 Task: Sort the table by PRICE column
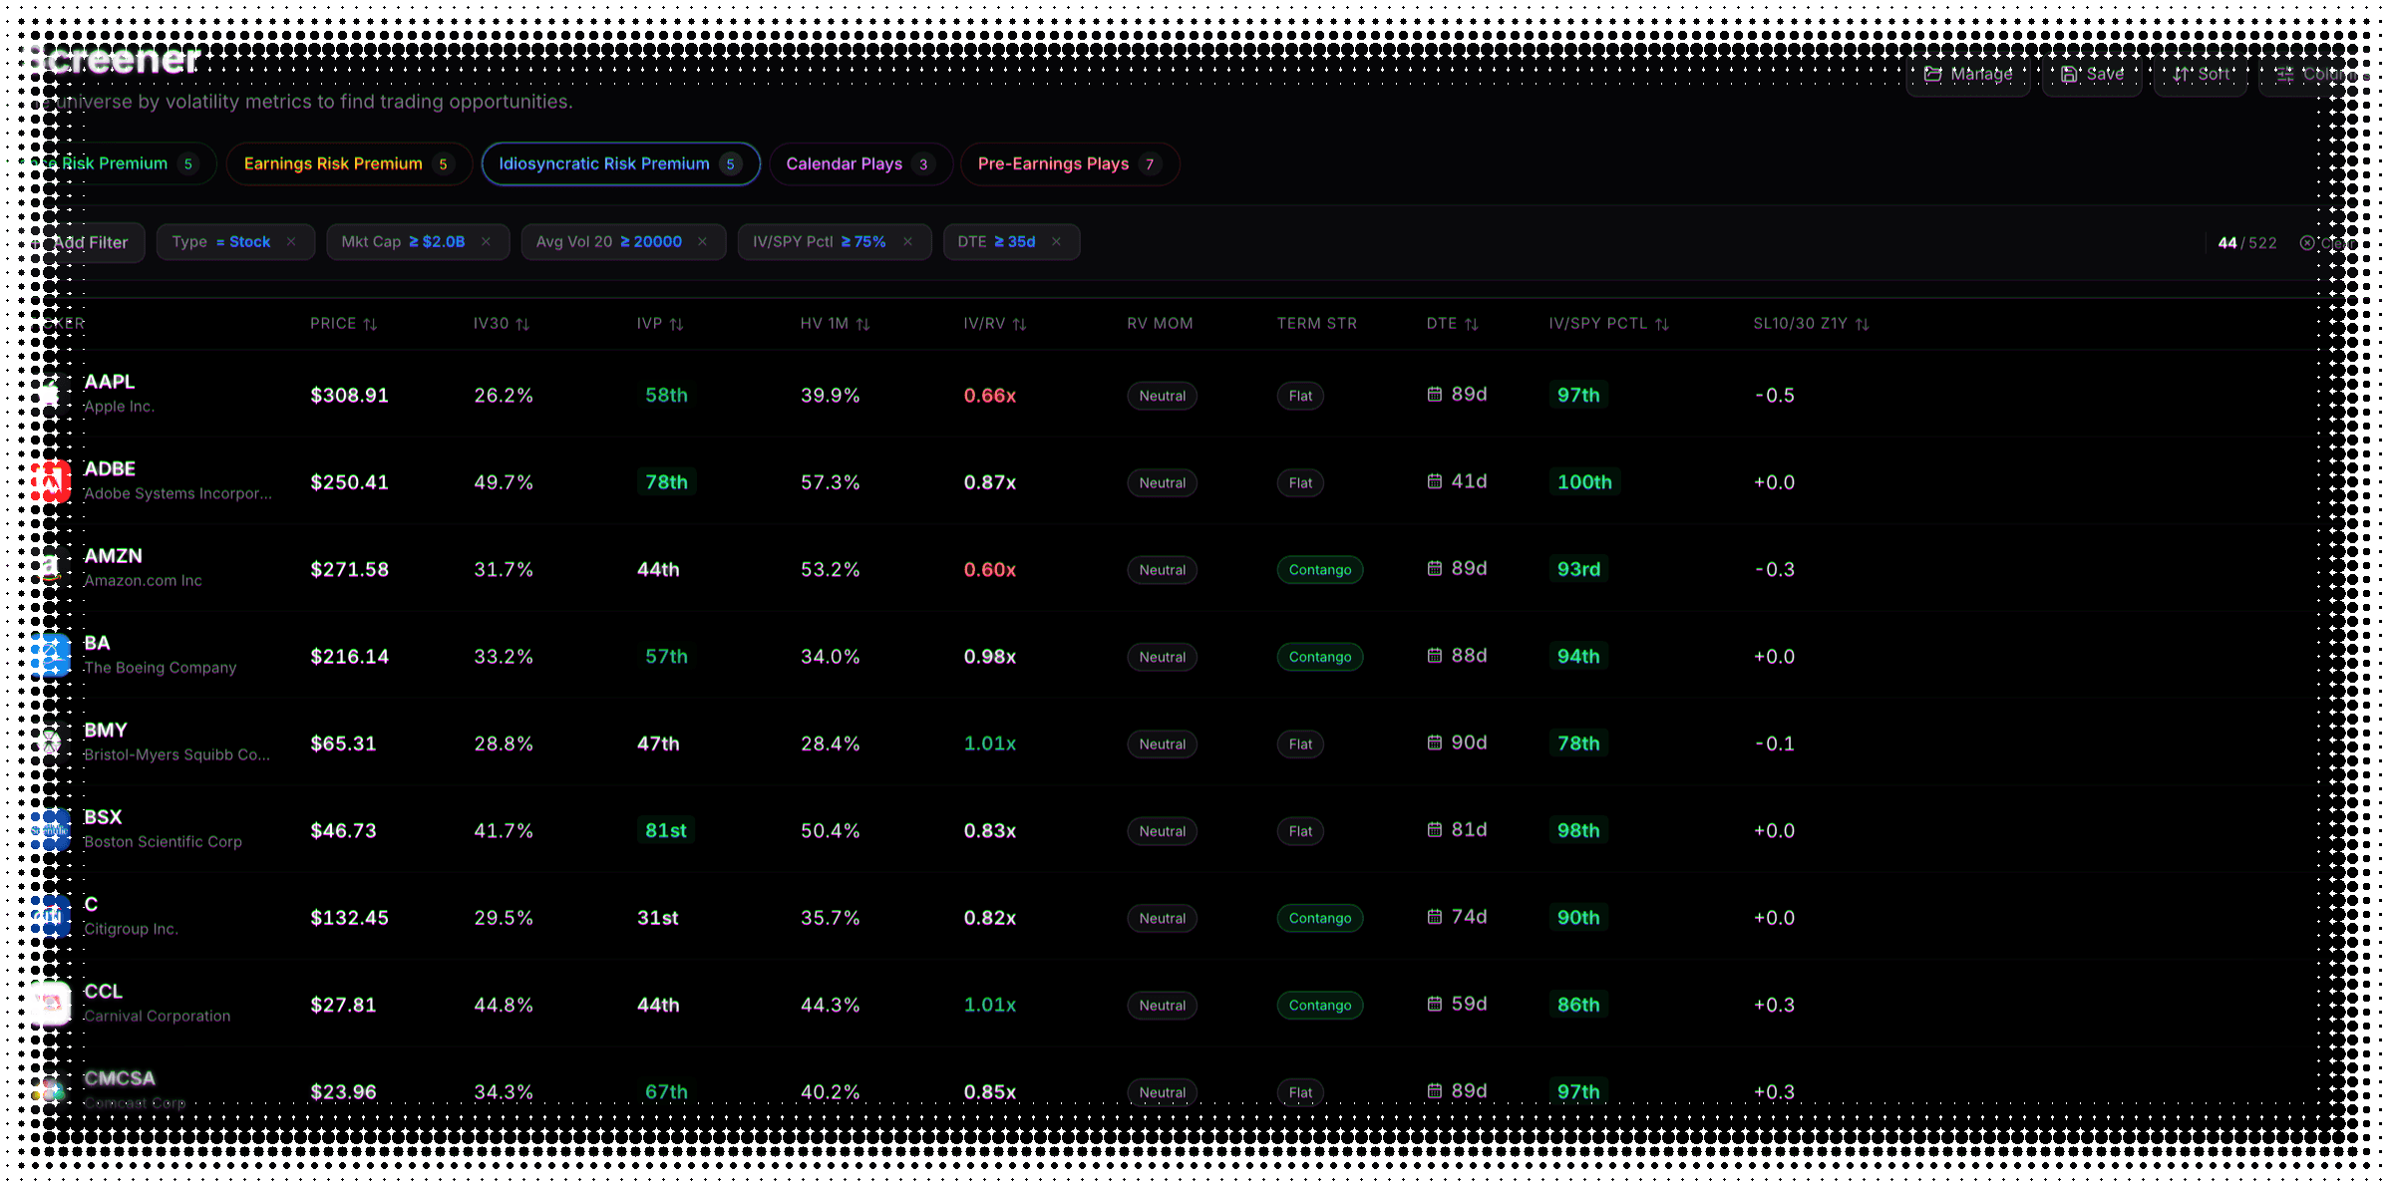pyautogui.click(x=343, y=324)
